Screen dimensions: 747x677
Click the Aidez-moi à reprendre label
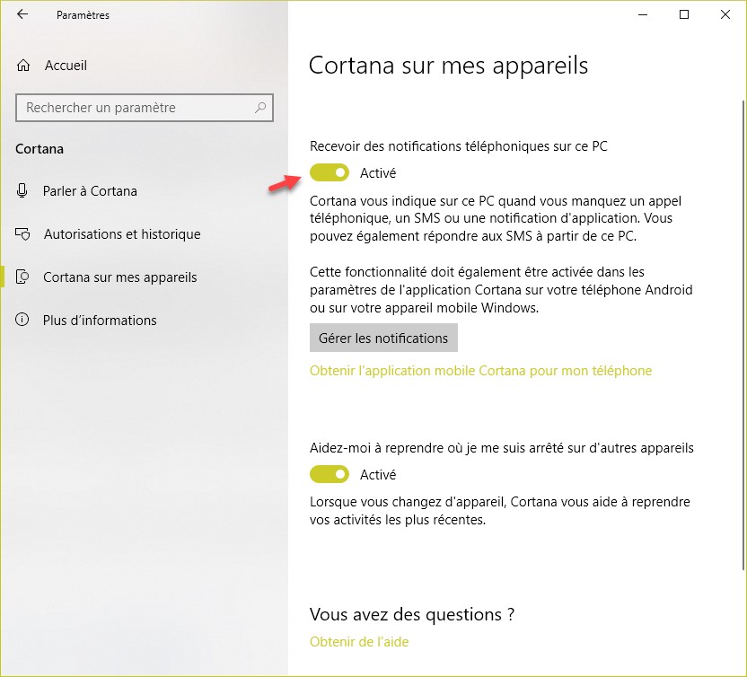(502, 448)
